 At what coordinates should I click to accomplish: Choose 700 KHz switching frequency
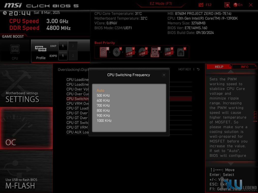[x=103, y=106]
